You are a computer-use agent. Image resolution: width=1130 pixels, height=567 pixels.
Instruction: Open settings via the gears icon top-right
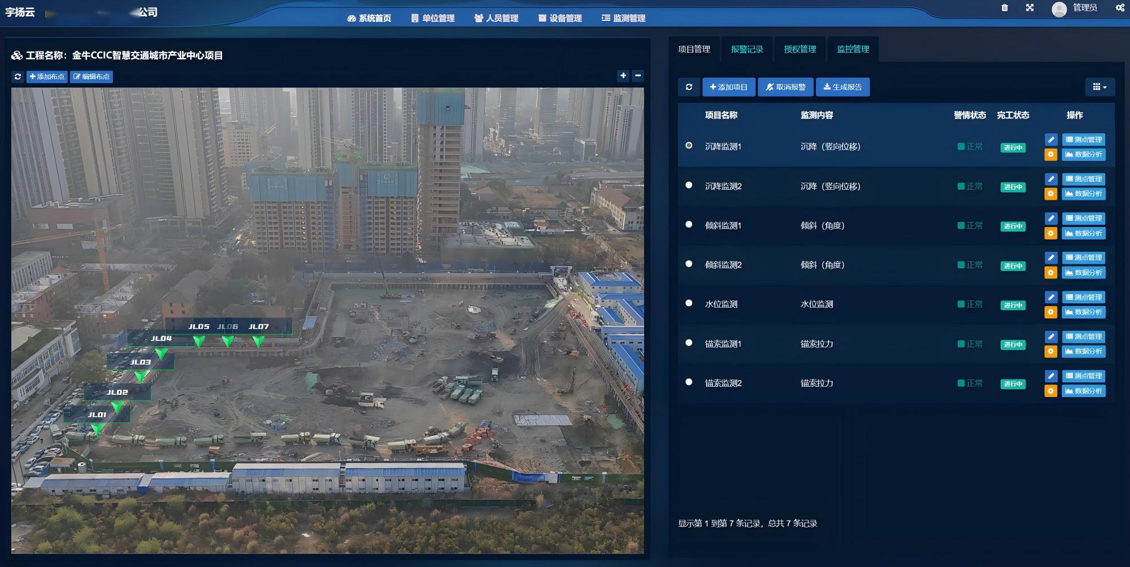pos(1118,8)
